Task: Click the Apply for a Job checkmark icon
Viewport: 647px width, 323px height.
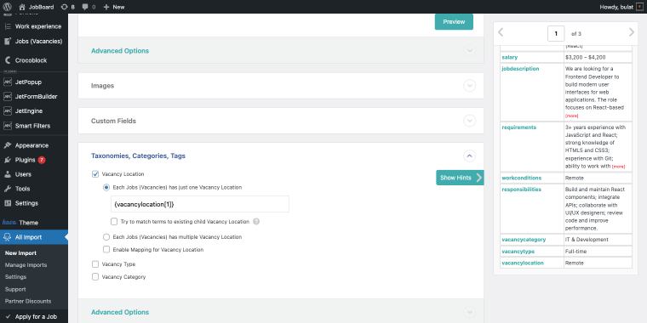Action: point(8,317)
